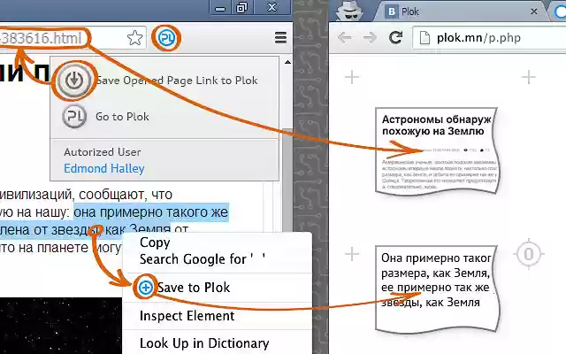Click the top-left plus sign on Plok board
This screenshot has height=354, width=566.
352,77
